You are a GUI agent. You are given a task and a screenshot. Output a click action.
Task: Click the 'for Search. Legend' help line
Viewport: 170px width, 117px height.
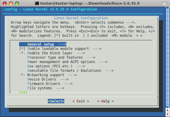coord(77,36)
